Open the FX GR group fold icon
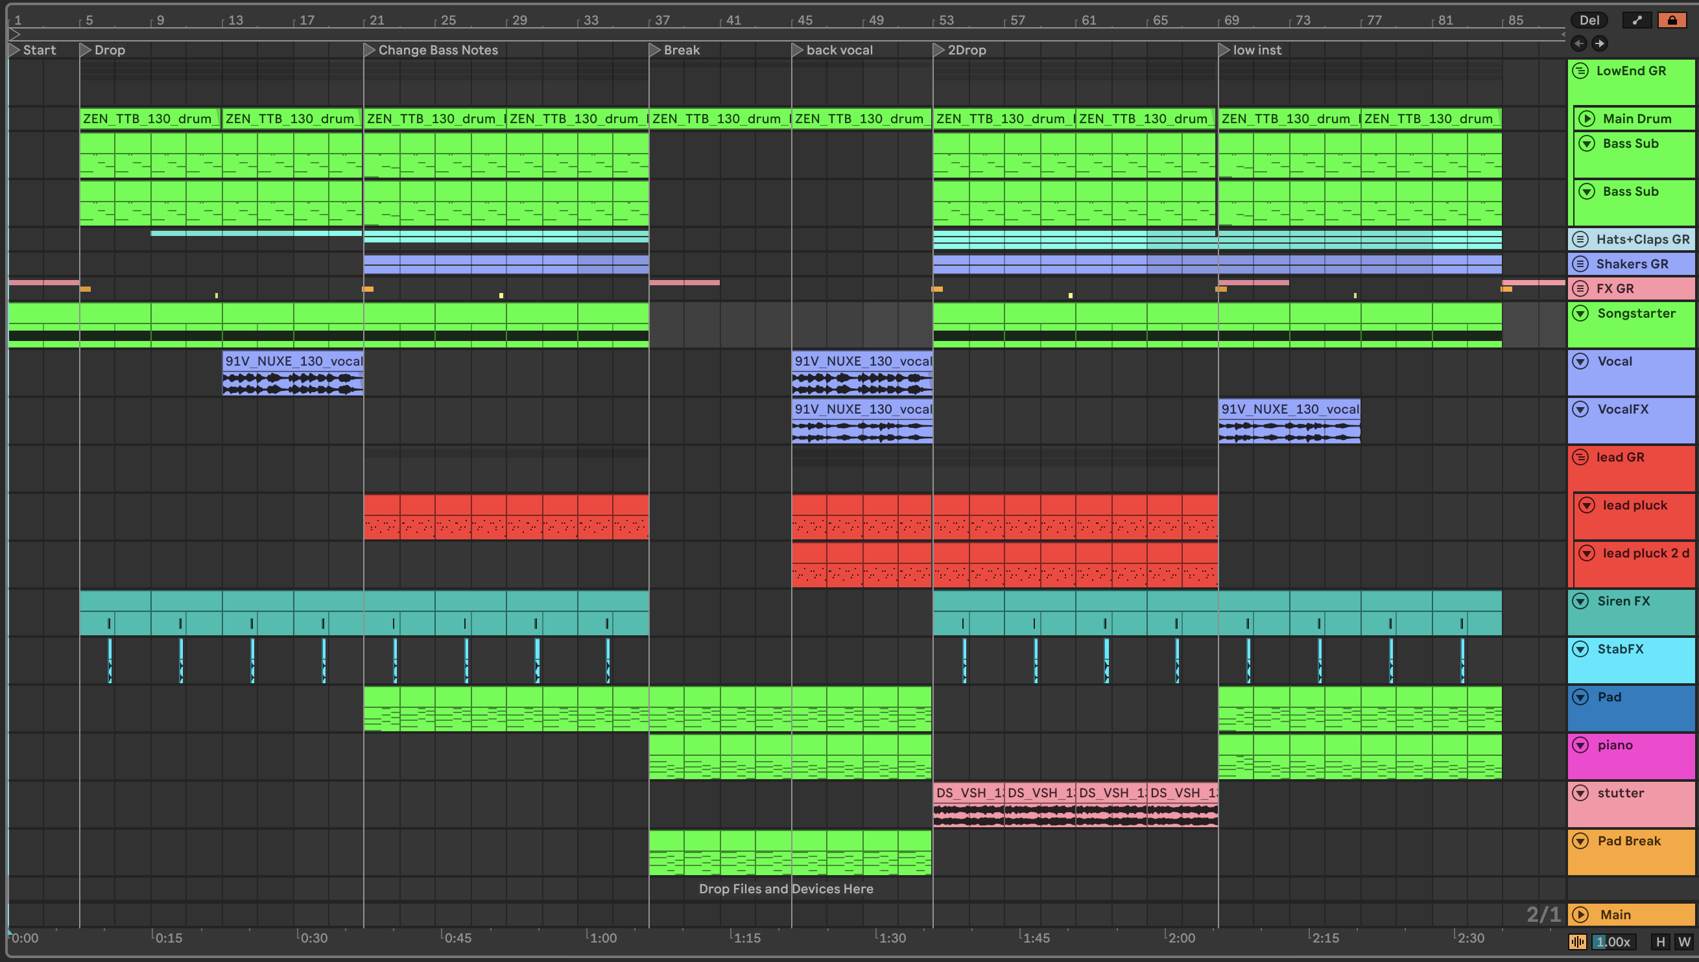 (1580, 288)
